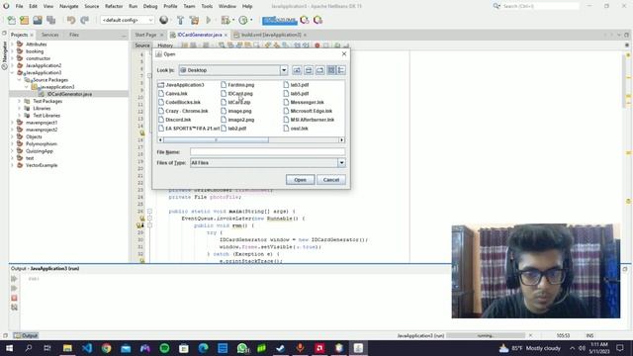Click the Up One Level icon in Open dialog
The height and width of the screenshot is (356, 633).
[x=297, y=70]
